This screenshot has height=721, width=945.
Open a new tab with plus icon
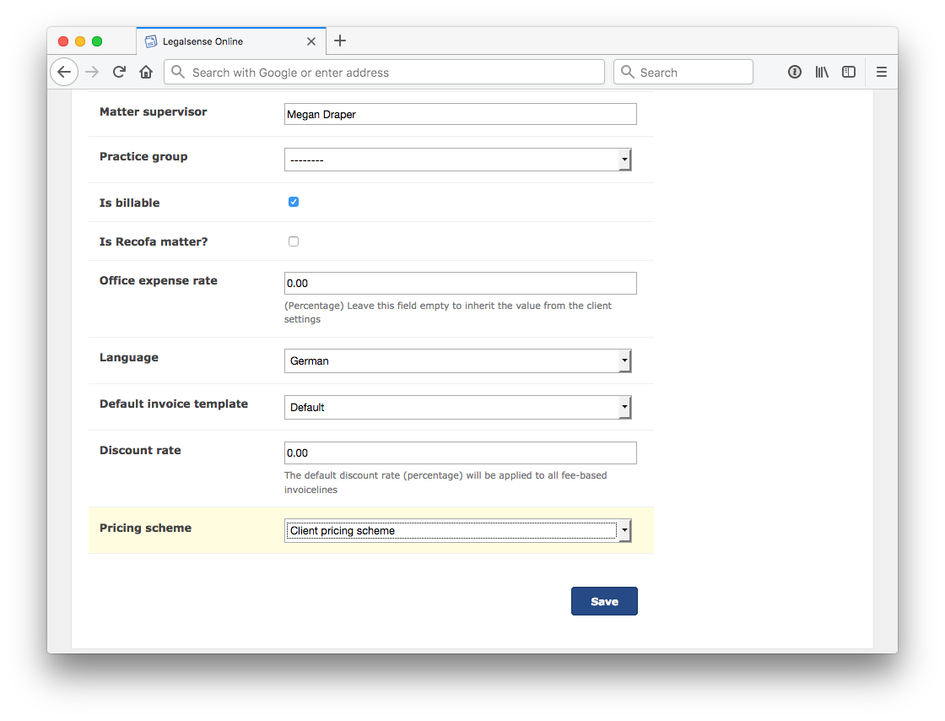340,41
